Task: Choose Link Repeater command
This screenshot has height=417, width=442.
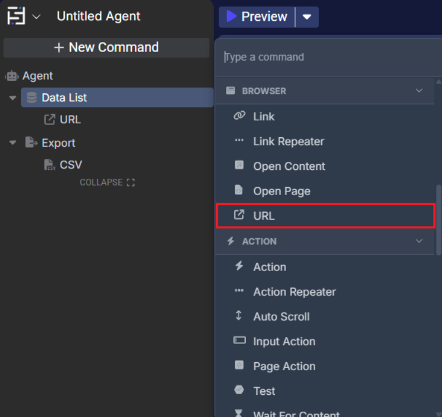Action: coord(288,141)
